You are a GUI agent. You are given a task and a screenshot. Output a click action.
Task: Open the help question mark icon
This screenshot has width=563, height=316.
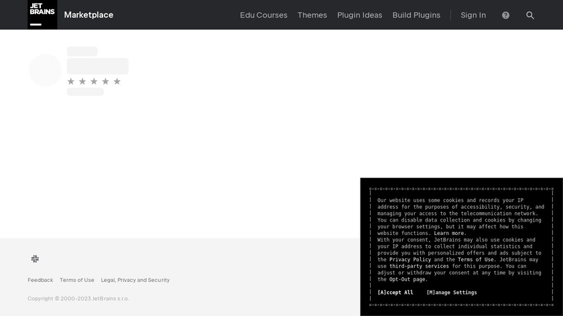505,15
